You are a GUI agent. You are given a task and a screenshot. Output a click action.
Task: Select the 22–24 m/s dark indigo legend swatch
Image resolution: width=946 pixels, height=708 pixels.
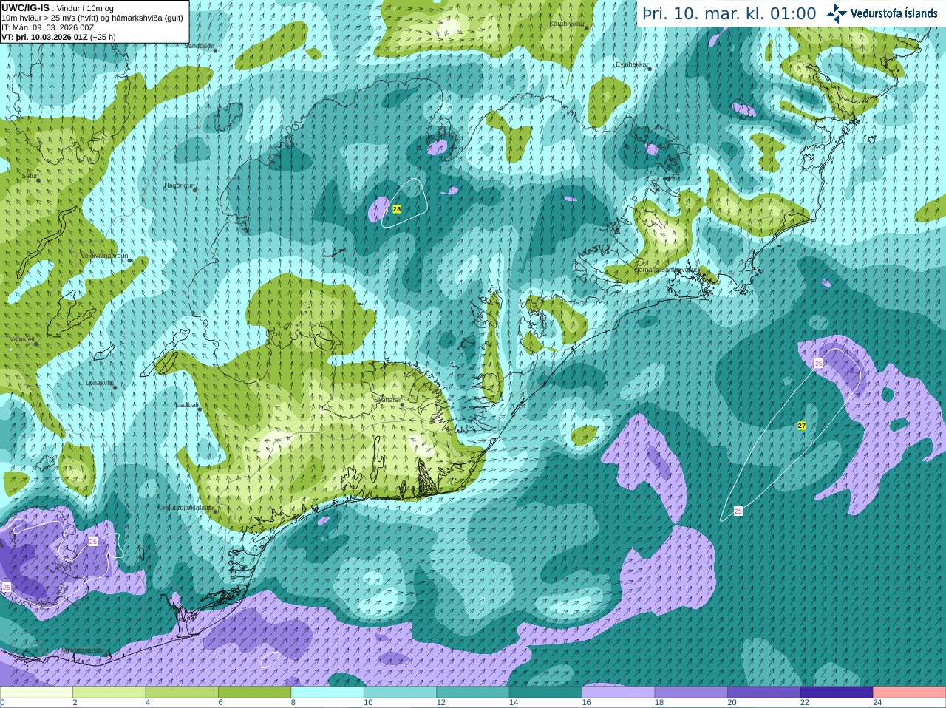point(837,692)
